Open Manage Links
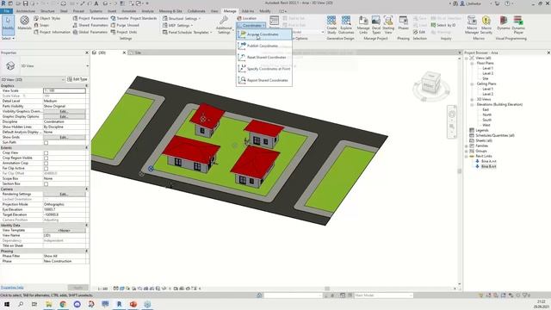 click(363, 25)
